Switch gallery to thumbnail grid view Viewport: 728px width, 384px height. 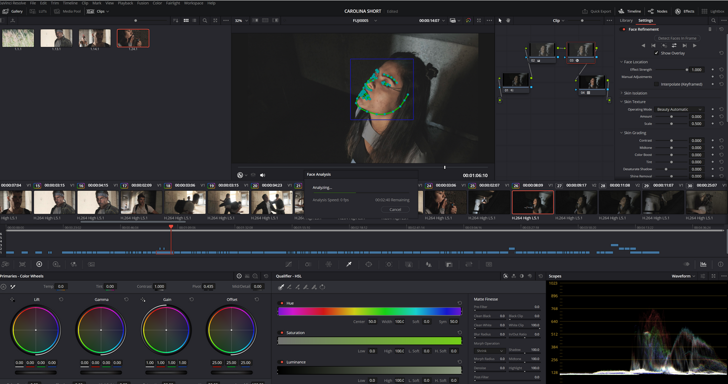[x=186, y=21]
